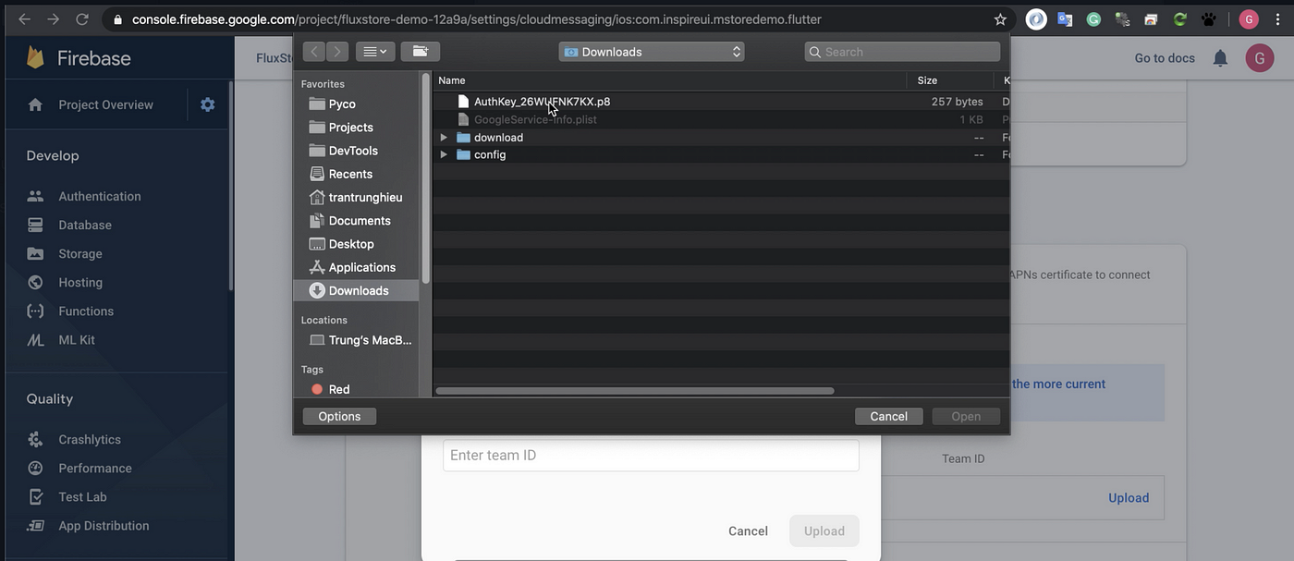Open Performance in Quality section
This screenshot has width=1294, height=561.
click(95, 468)
